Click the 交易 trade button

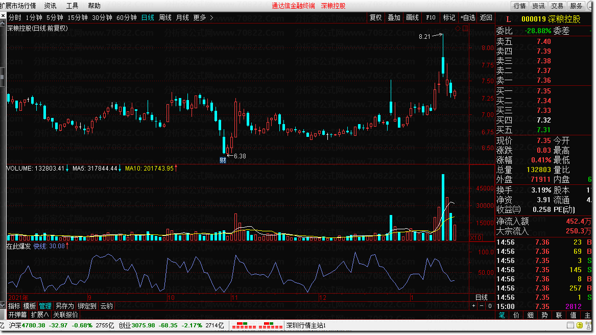click(557, 6)
